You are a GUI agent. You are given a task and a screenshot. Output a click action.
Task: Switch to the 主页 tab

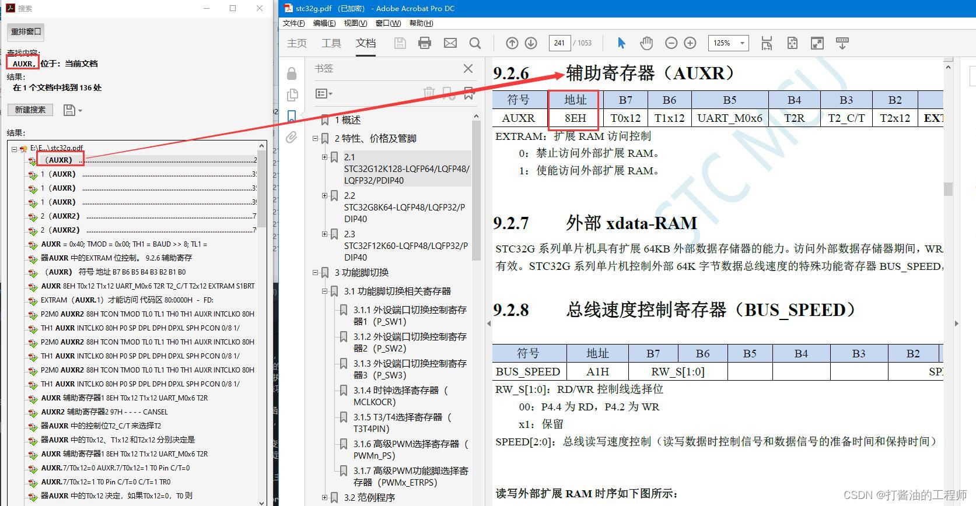[x=297, y=43]
